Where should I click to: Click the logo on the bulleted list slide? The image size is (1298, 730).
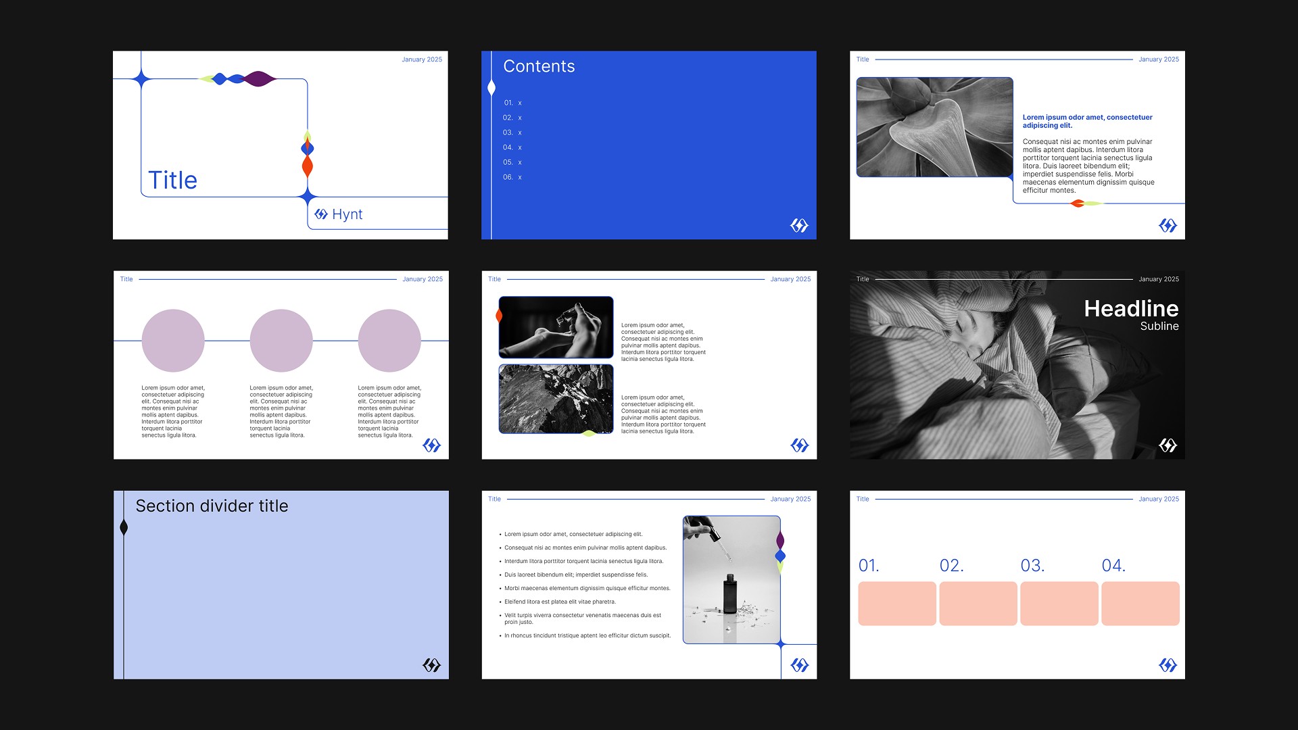point(799,665)
